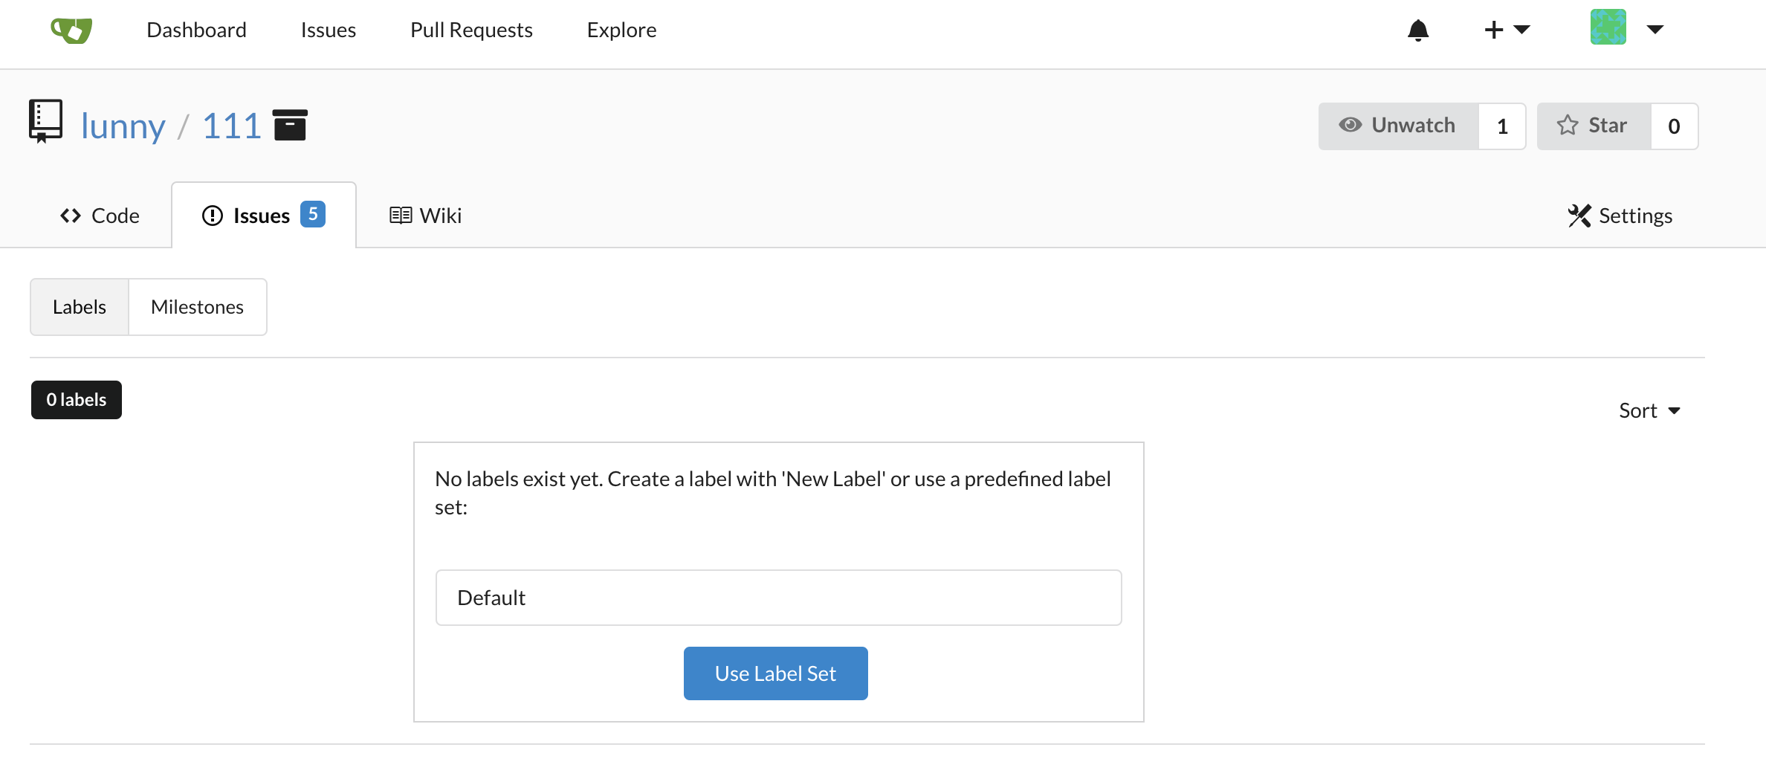Open the plus create menu
Screen dimensions: 1766x782
(x=1507, y=30)
